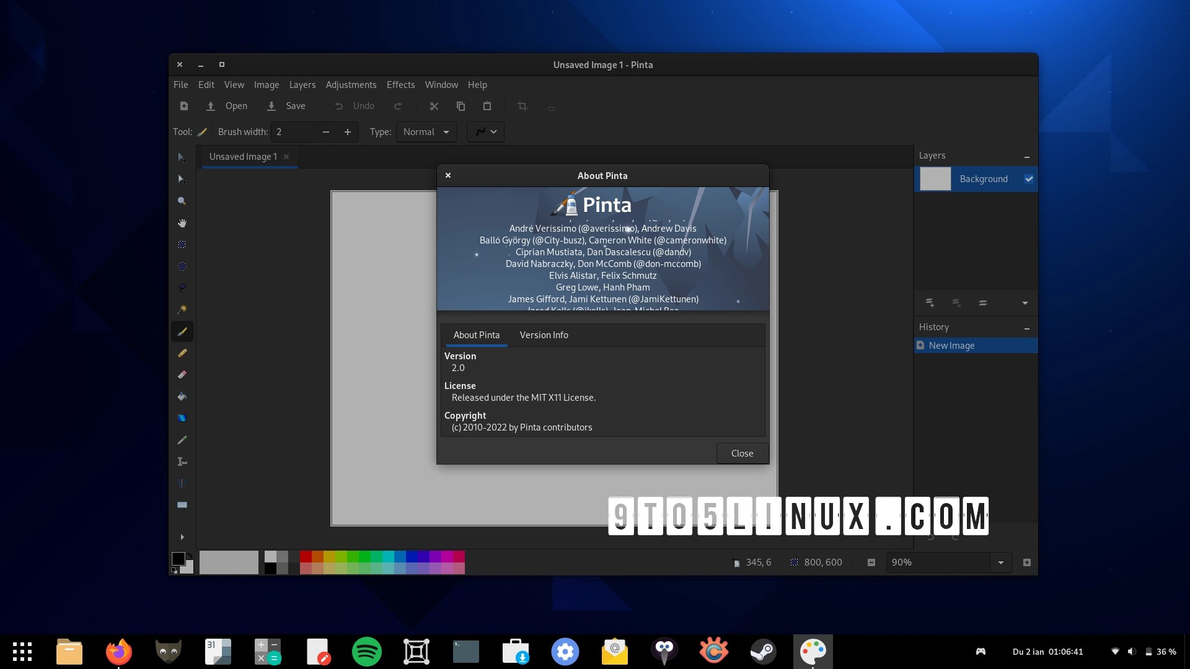This screenshot has width=1190, height=669.
Task: Pick the Color Picker tool
Action: 182,439
